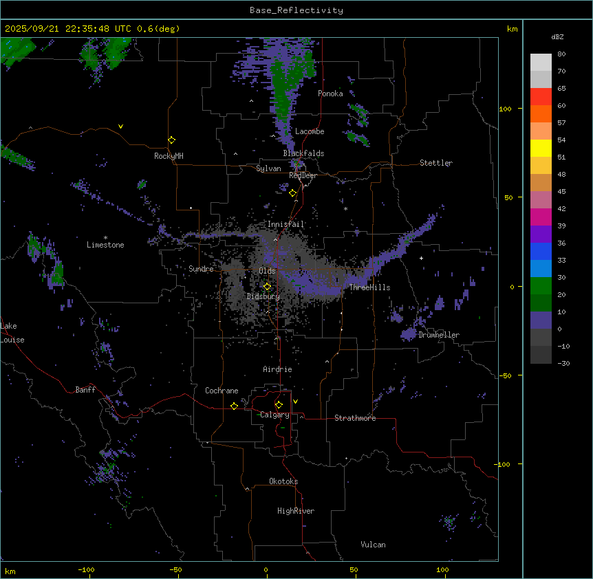
Task: Click the diamond marker above the RockyMH label
Action: 171,140
